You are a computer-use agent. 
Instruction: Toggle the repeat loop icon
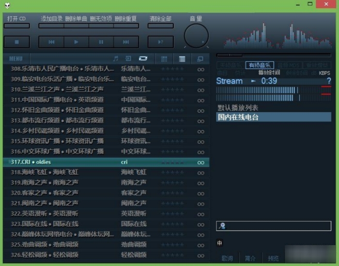point(143,59)
